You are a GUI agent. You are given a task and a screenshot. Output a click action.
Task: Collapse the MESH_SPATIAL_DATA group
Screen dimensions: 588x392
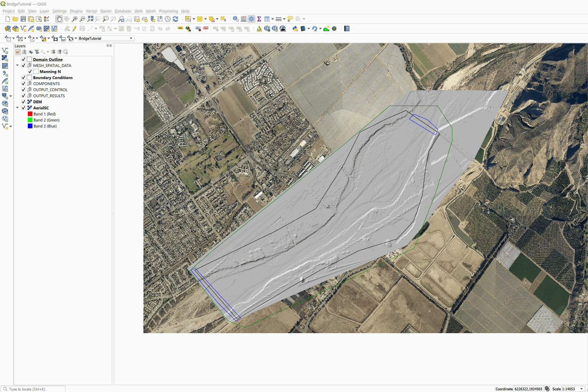pyautogui.click(x=17, y=65)
